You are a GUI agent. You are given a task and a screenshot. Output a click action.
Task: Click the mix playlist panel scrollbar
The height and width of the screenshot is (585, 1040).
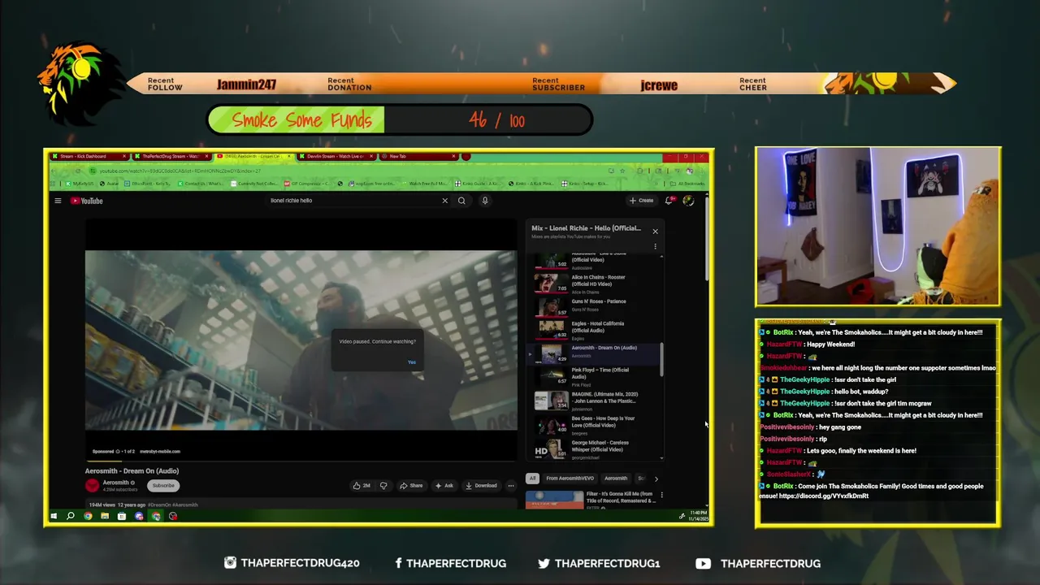click(x=661, y=359)
